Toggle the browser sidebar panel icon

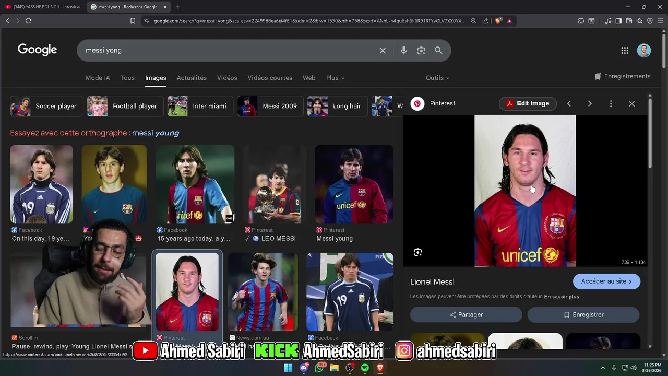coord(618,21)
